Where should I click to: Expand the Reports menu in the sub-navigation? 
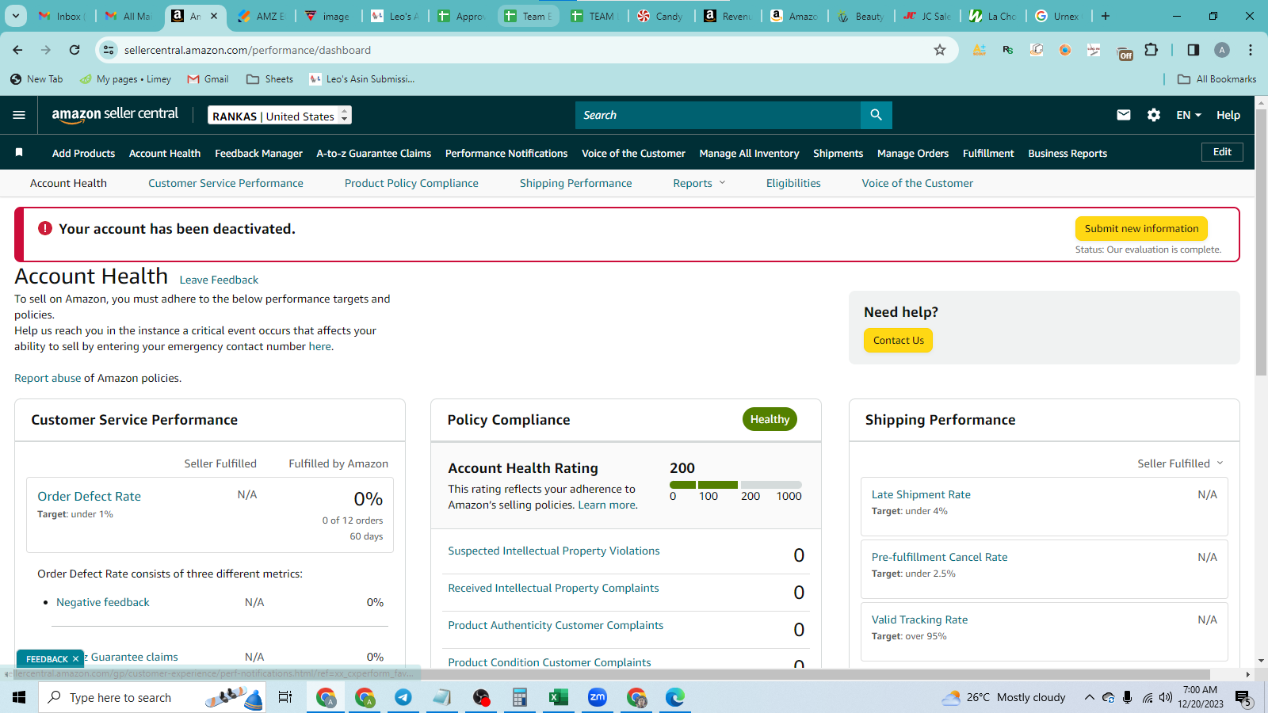[x=699, y=183]
